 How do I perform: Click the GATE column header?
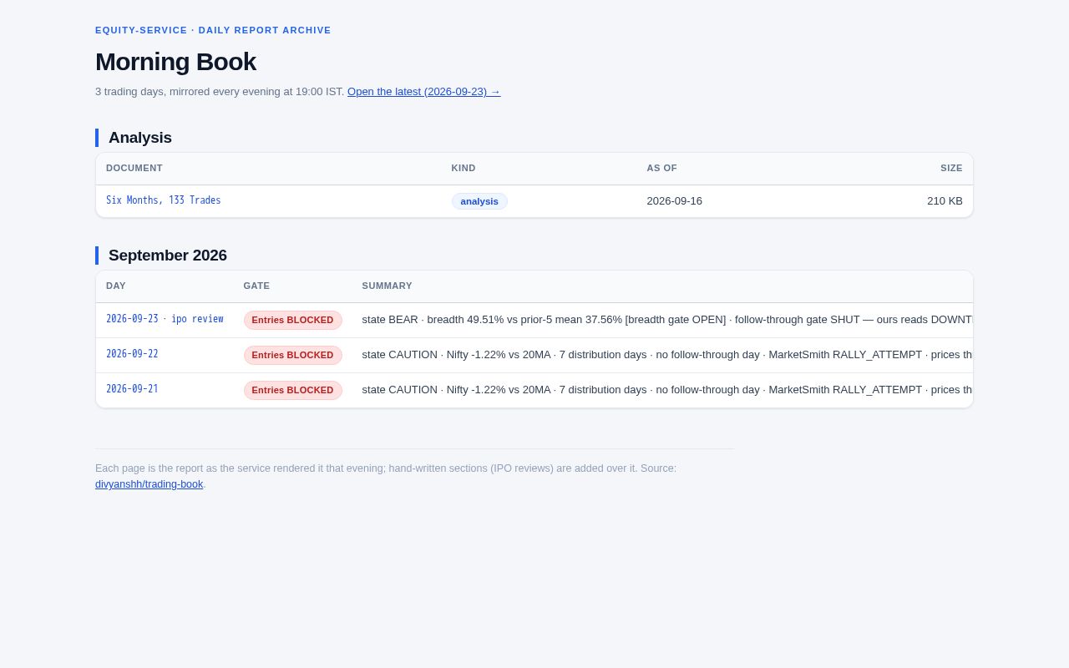pyautogui.click(x=256, y=286)
